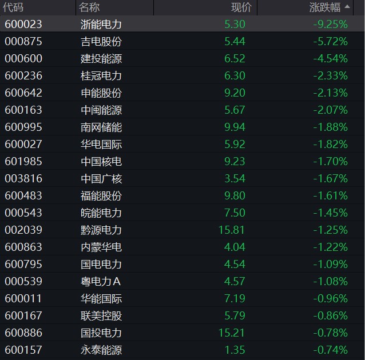Click the price 7.19
This screenshot has height=360, width=365.
(x=235, y=298)
